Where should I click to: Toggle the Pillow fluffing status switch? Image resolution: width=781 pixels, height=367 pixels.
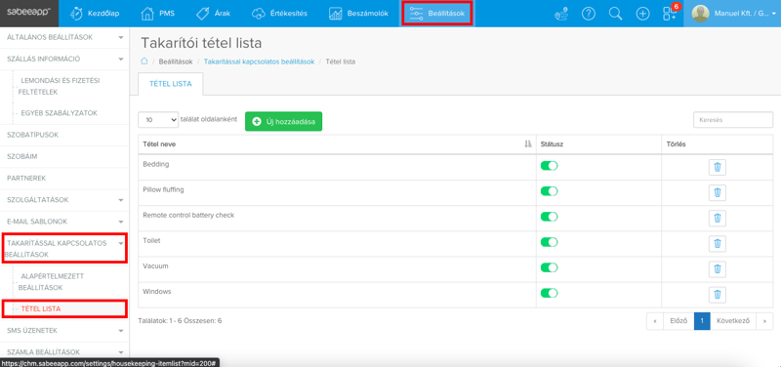click(549, 191)
